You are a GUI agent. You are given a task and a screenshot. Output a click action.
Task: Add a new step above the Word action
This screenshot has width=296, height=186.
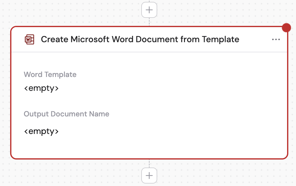tap(149, 10)
